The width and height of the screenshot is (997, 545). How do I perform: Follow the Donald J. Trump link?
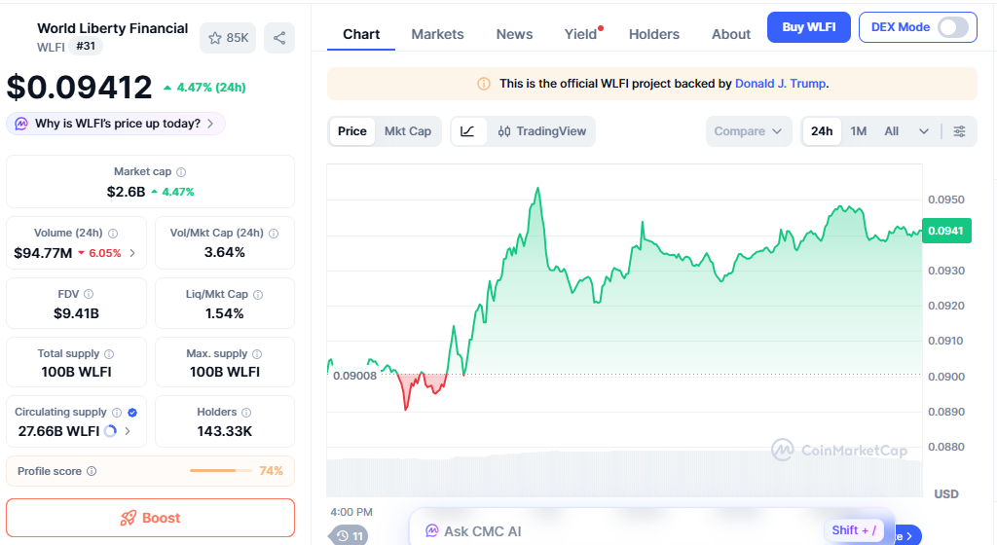pyautogui.click(x=780, y=84)
